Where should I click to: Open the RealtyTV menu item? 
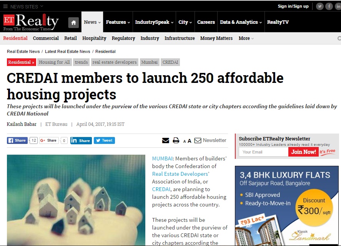(278, 22)
